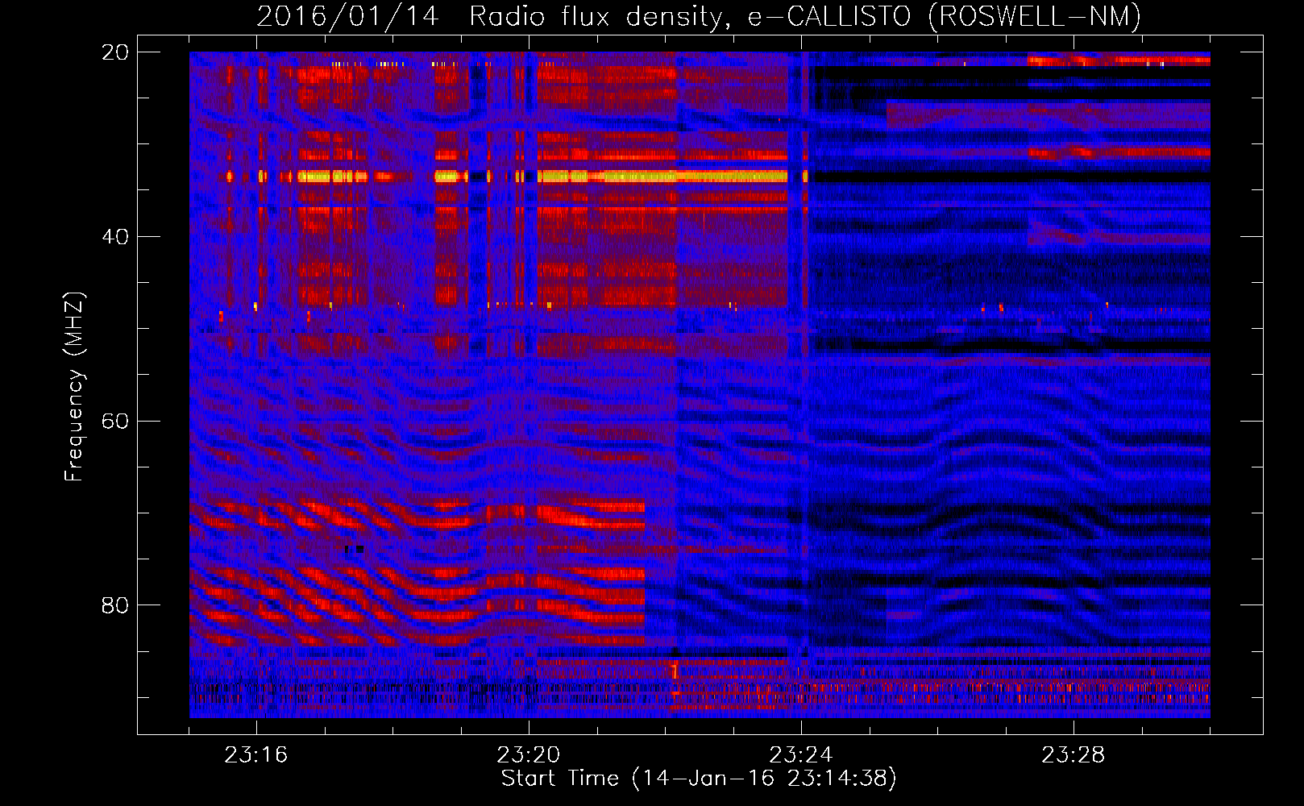
Task: Click the 'Frequency (MHZ)' axis label
Action: [x=74, y=387]
